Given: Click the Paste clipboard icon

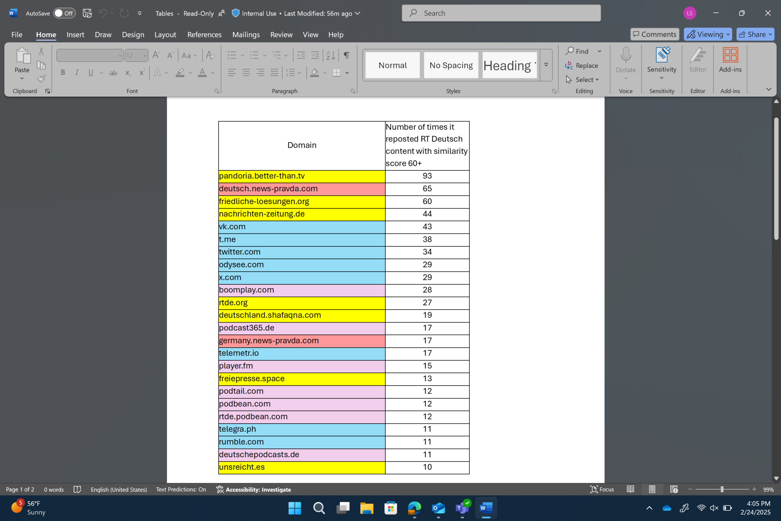Looking at the screenshot, I should tap(22, 56).
